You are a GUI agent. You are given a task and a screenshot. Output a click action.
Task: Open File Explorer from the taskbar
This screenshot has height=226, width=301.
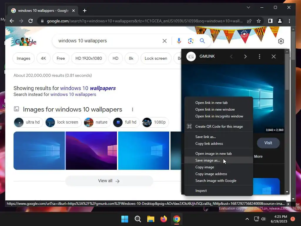151,219
